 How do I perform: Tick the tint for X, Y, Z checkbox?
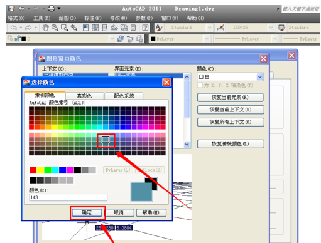tap(200, 85)
